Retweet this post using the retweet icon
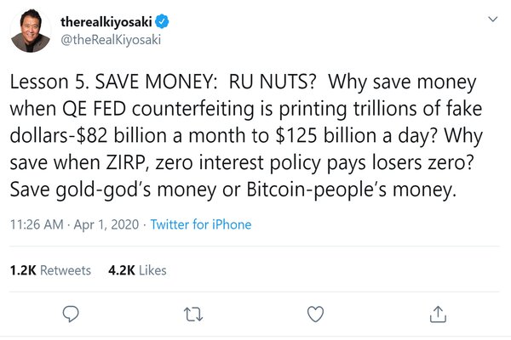 point(193,314)
